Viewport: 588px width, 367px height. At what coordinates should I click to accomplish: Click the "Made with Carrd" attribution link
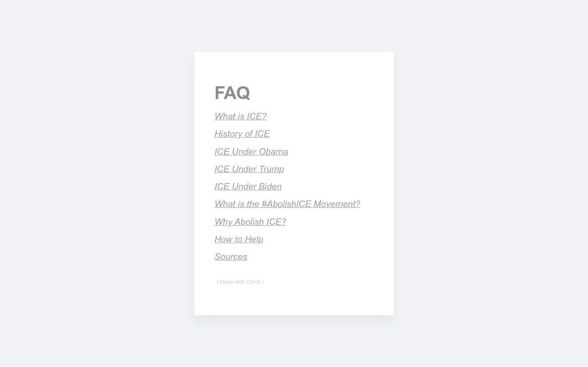point(240,282)
